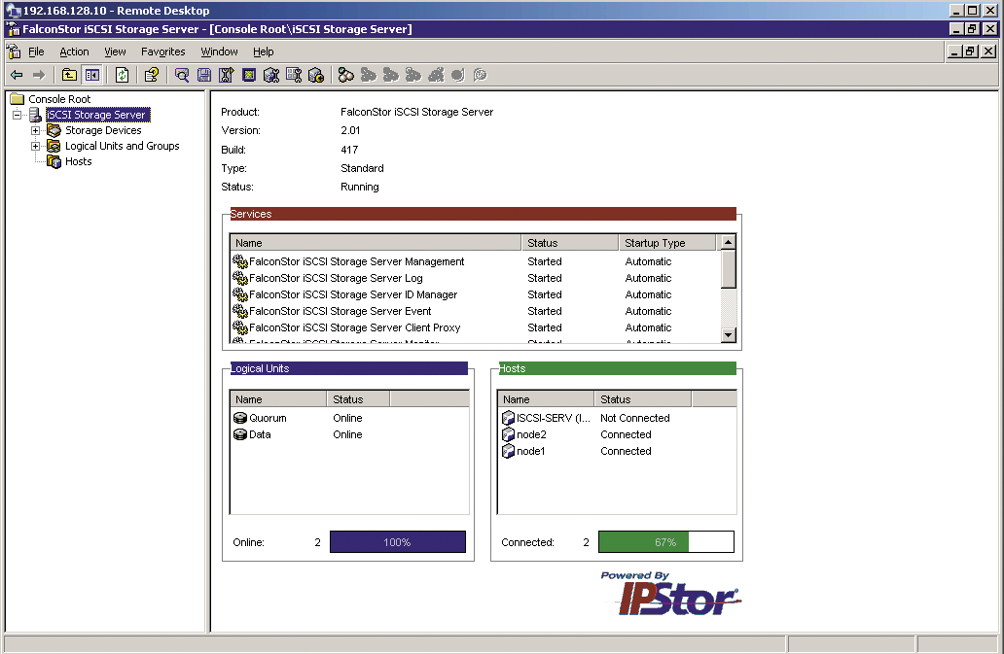This screenshot has height=654, width=1004.
Task: Select Hosts in the tree
Action: (79, 161)
